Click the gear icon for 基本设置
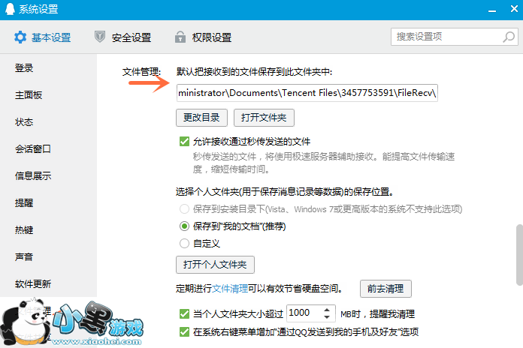The image size is (523, 348). click(x=20, y=37)
